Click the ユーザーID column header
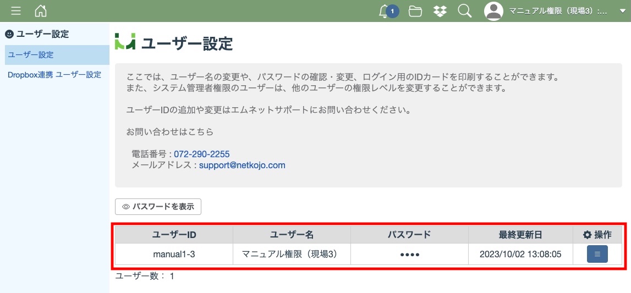Screen dimensions: 631x293 click(x=174, y=235)
